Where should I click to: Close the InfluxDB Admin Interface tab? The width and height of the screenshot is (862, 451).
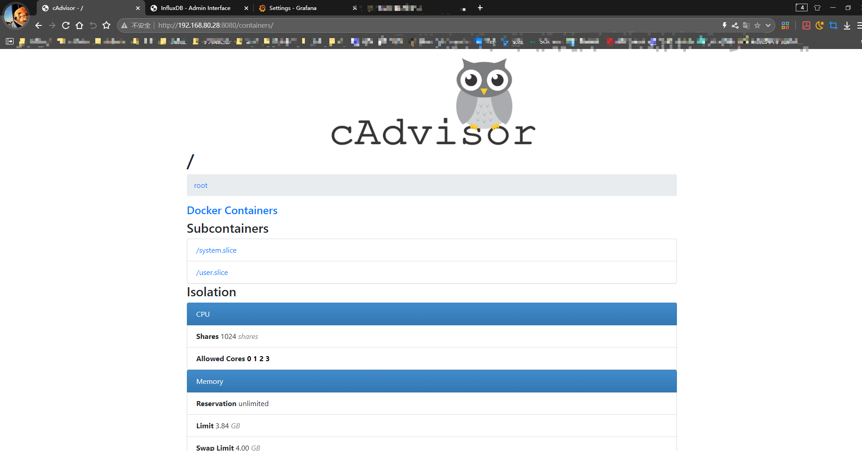coord(246,8)
